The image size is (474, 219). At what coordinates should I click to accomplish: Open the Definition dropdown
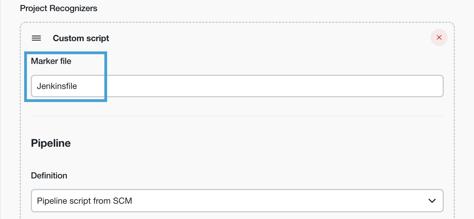coord(237,201)
